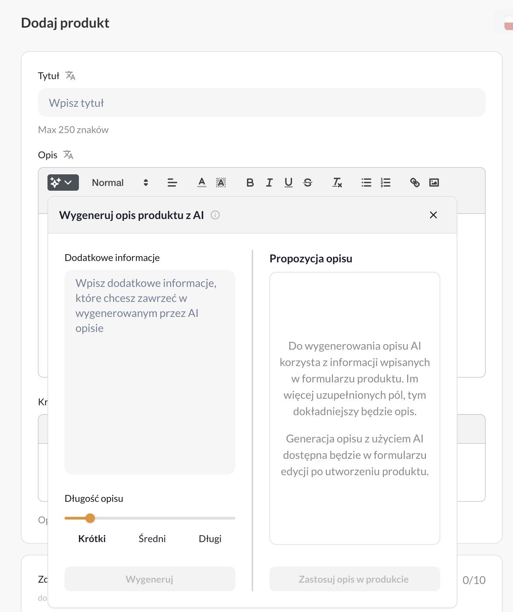Select the Średni description length

coord(152,539)
